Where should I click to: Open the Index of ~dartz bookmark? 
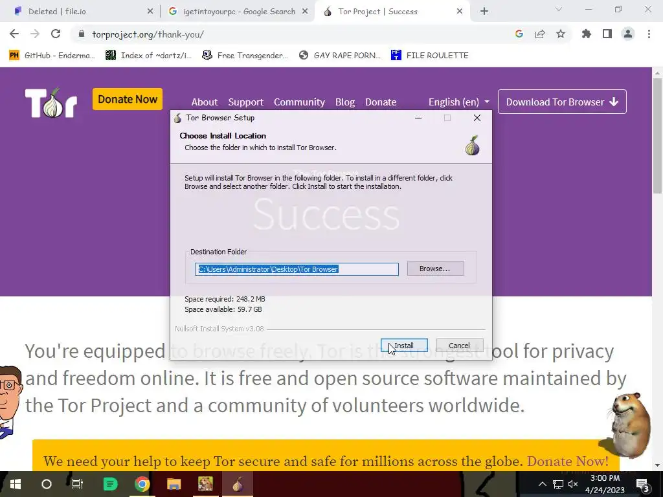pyautogui.click(x=148, y=56)
